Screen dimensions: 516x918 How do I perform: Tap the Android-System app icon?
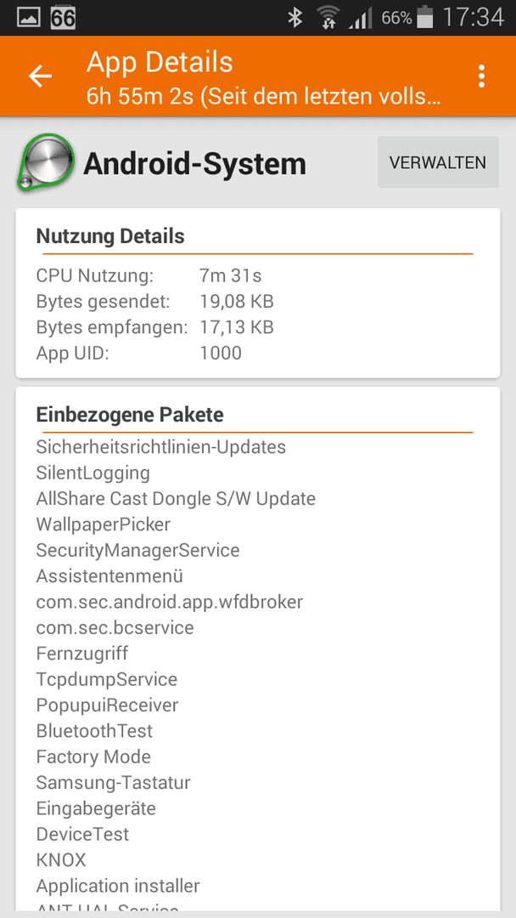click(46, 162)
